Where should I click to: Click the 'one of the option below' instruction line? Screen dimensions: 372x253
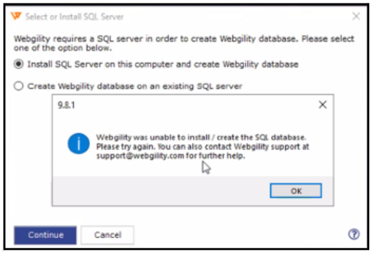coord(62,48)
